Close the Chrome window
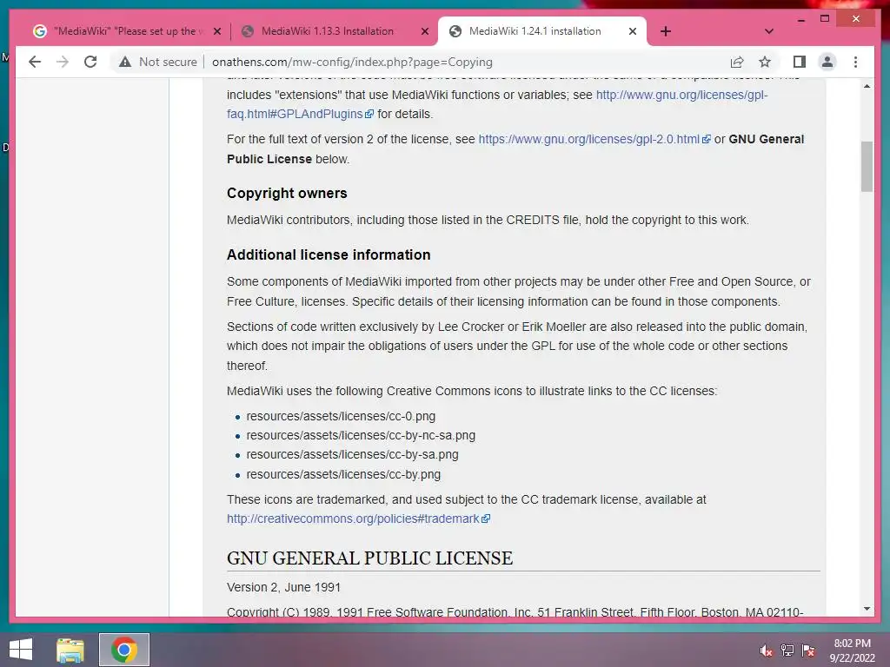This screenshot has height=667, width=890. pos(856,19)
